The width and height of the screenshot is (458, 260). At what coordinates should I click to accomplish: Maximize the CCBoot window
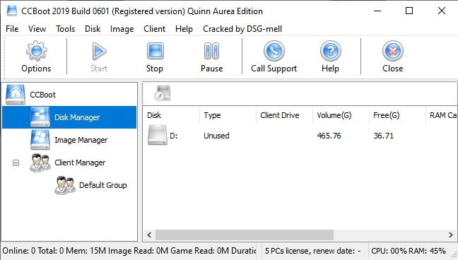coord(409,11)
